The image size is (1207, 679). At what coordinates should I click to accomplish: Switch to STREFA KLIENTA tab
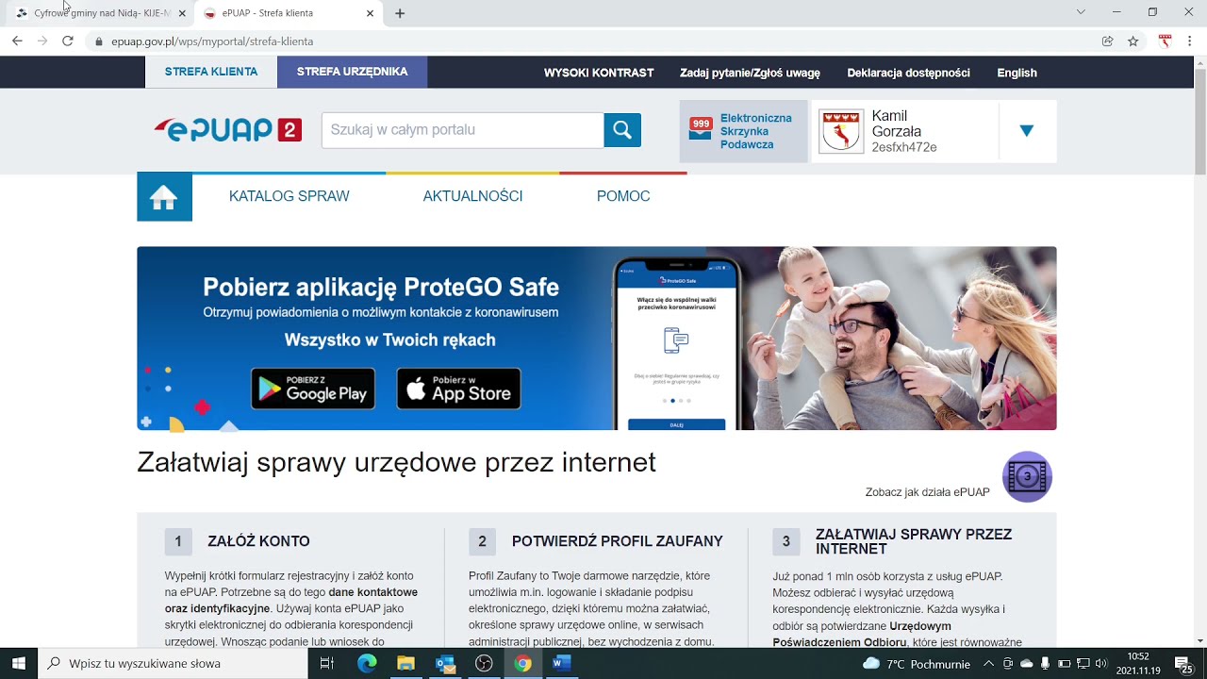click(x=211, y=72)
